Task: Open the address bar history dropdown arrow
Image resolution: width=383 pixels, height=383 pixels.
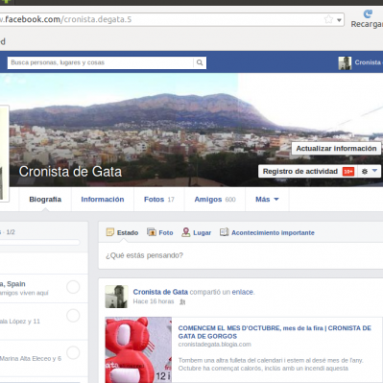Action: click(x=339, y=20)
